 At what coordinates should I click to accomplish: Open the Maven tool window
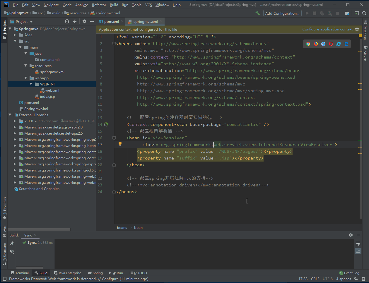(x=365, y=53)
